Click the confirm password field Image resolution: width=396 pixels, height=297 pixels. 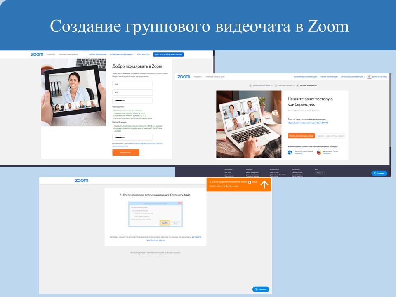[x=132, y=137]
